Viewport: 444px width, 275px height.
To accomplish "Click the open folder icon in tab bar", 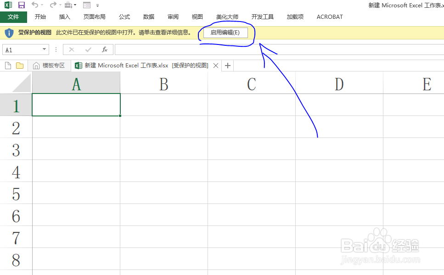I will click(20, 66).
